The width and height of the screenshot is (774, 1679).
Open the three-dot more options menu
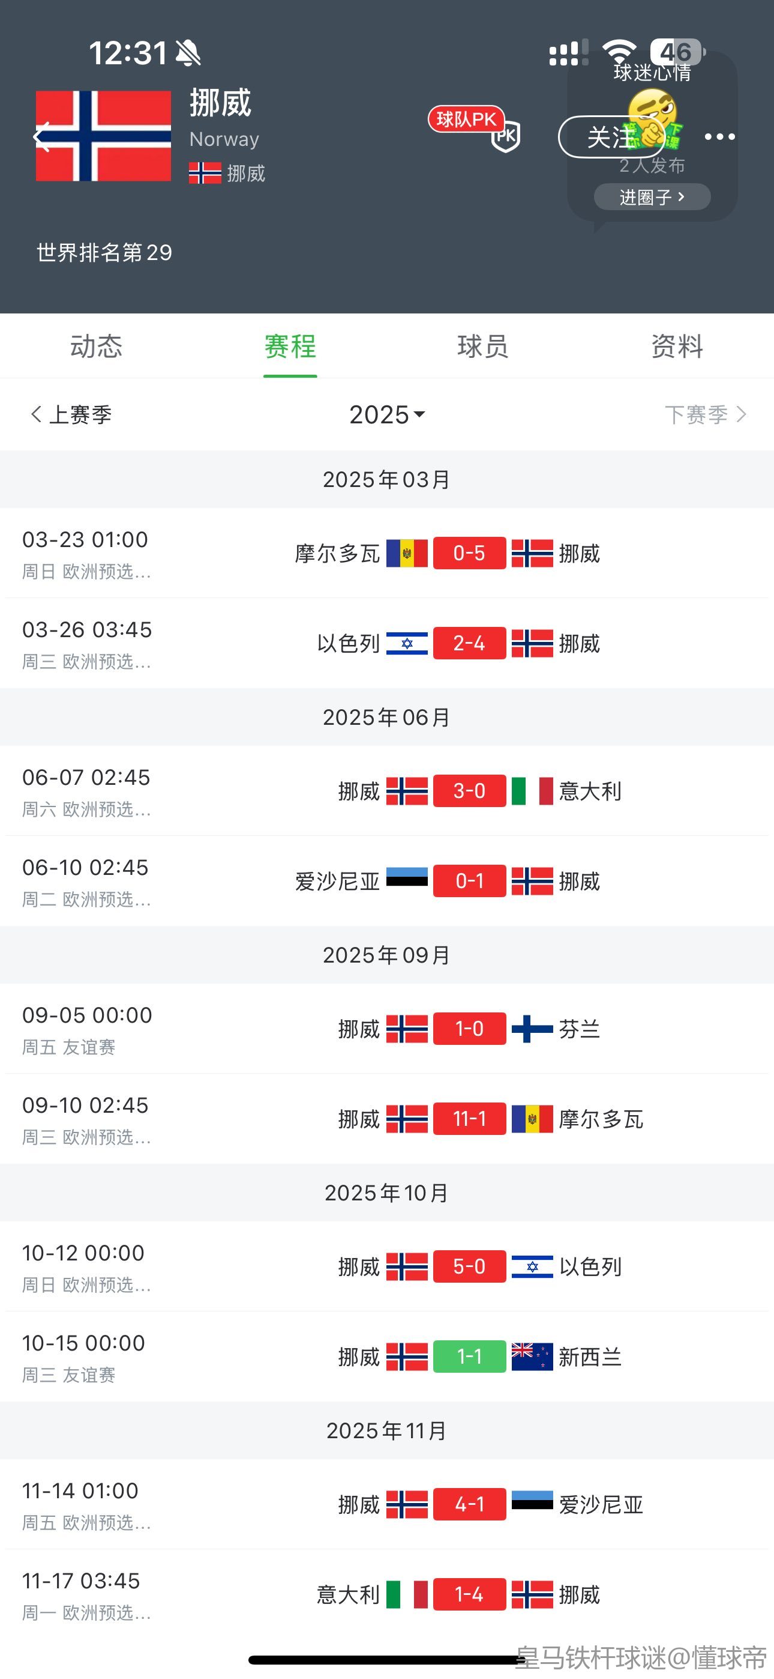tap(719, 137)
